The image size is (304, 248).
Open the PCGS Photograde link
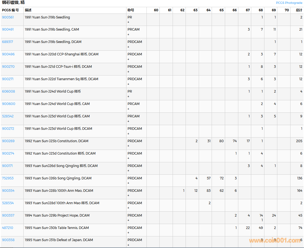point(289,3)
